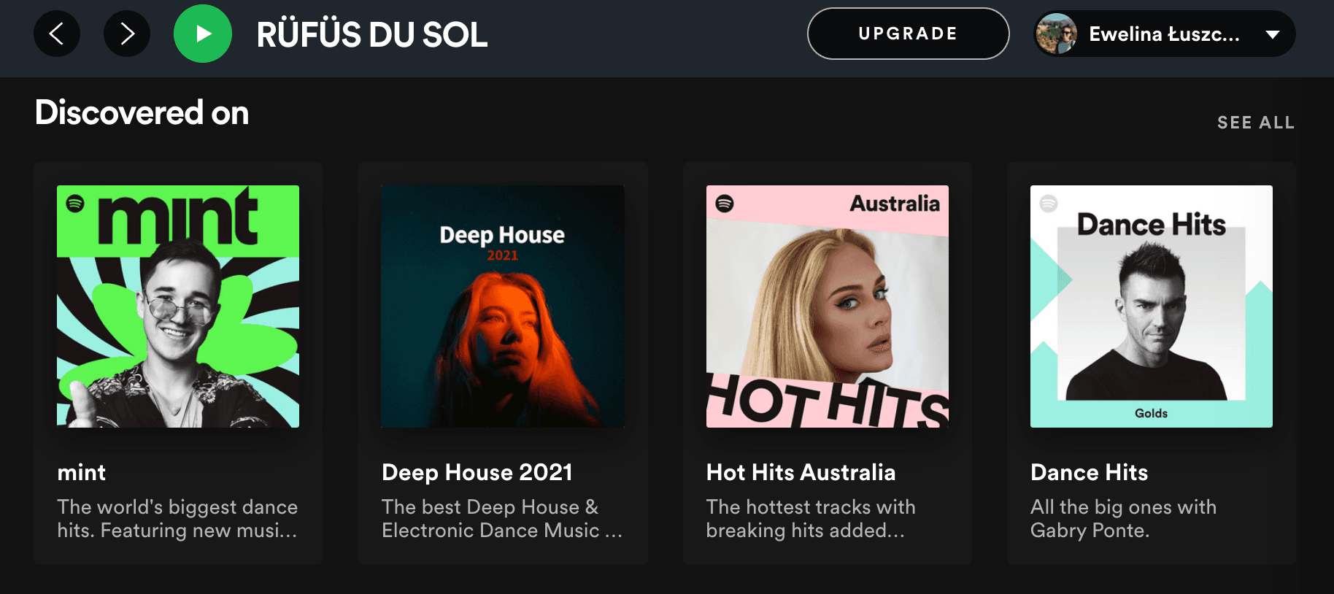Click the Spotify logo on mint cover
The image size is (1334, 594).
pyautogui.click(x=75, y=203)
